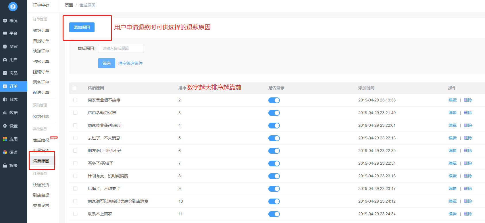Viewport: 485px width, 223px height.
Task: Click sort value 11 cell
Action: coord(180,214)
